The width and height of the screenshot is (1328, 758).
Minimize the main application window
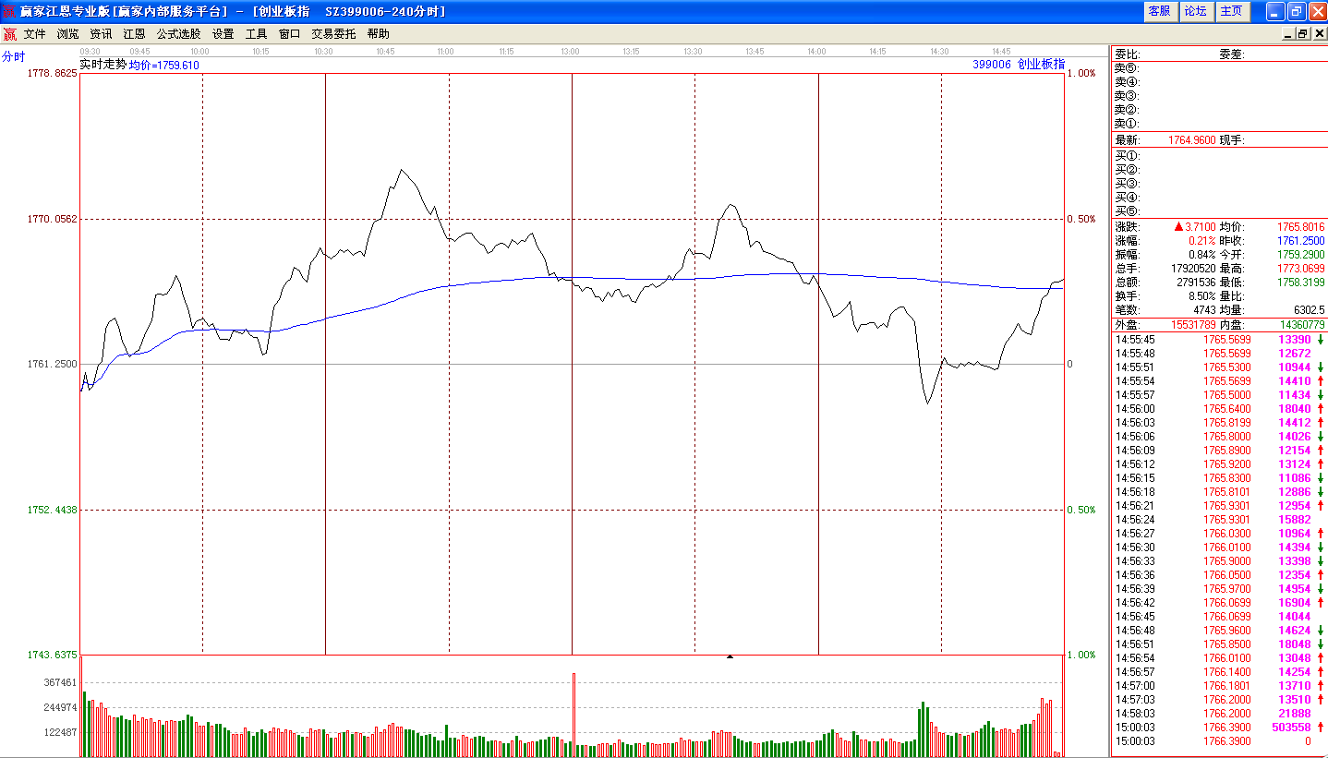[1274, 11]
